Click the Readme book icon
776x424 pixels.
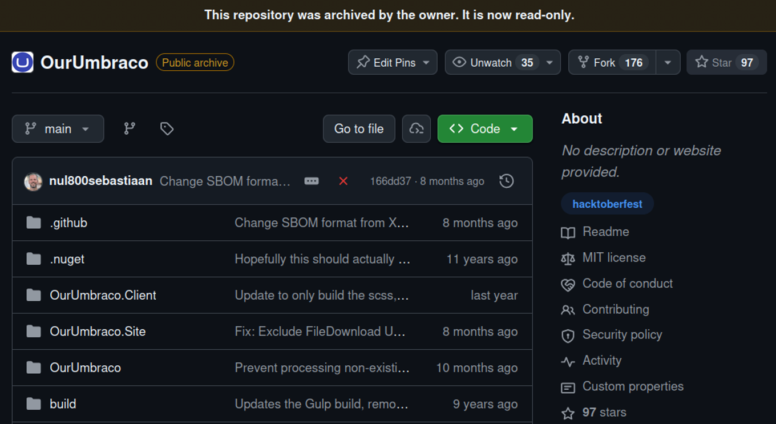568,232
